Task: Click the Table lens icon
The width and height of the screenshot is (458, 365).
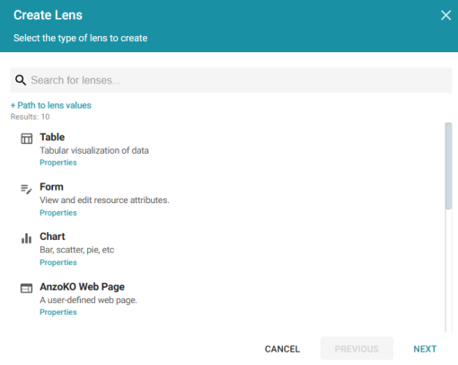Action: point(27,138)
